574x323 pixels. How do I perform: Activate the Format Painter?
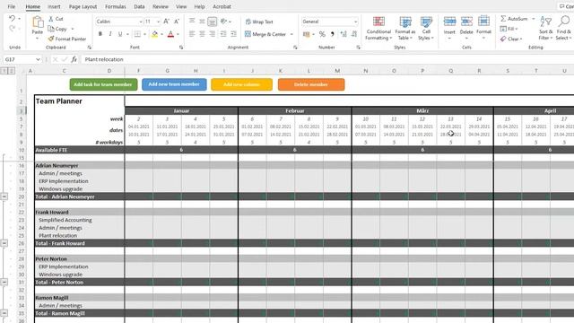(67, 39)
